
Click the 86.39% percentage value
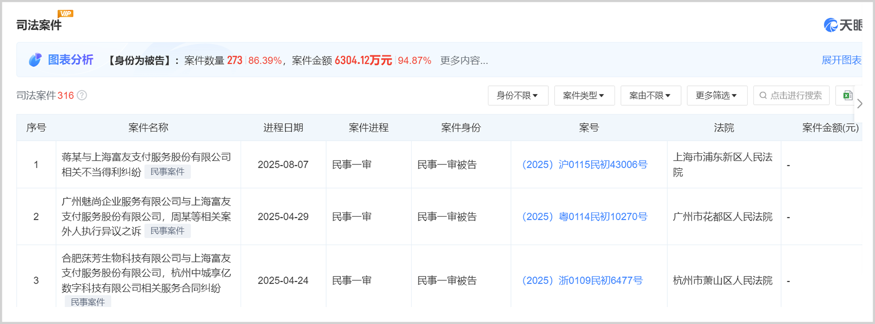pyautogui.click(x=265, y=61)
